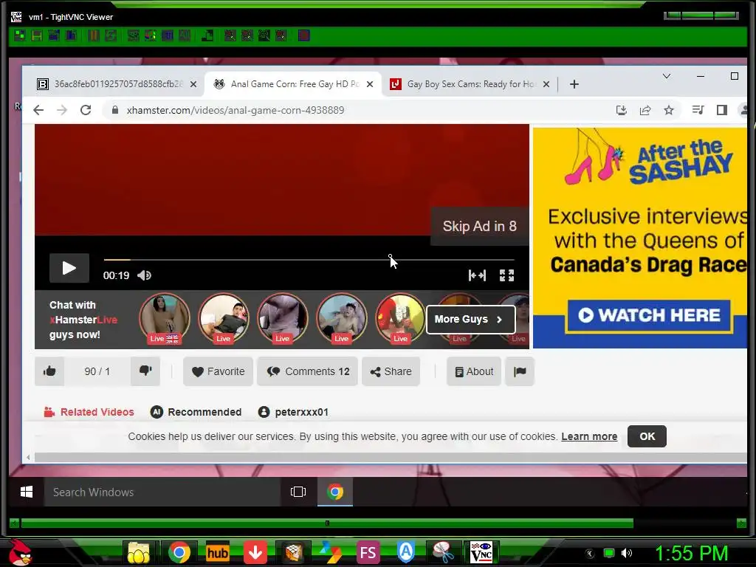The width and height of the screenshot is (756, 567).
Task: Accept cookies with OK button
Action: [x=647, y=436]
